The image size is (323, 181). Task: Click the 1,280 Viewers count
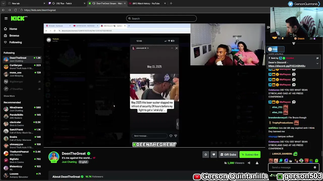coord(234,163)
